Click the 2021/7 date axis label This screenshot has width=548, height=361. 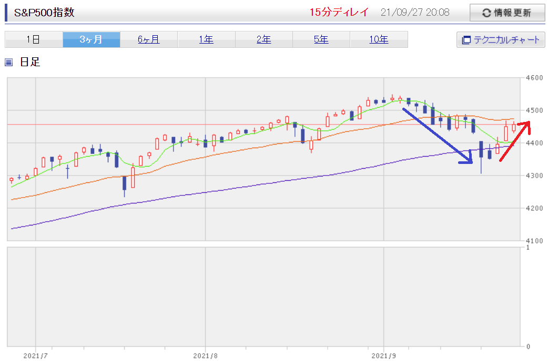click(35, 356)
